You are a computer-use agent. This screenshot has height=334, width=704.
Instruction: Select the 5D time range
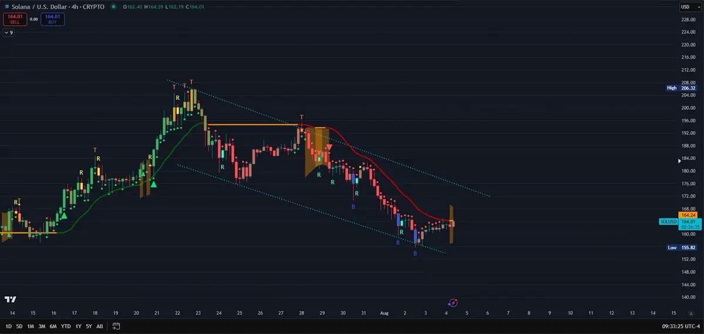pos(19,326)
